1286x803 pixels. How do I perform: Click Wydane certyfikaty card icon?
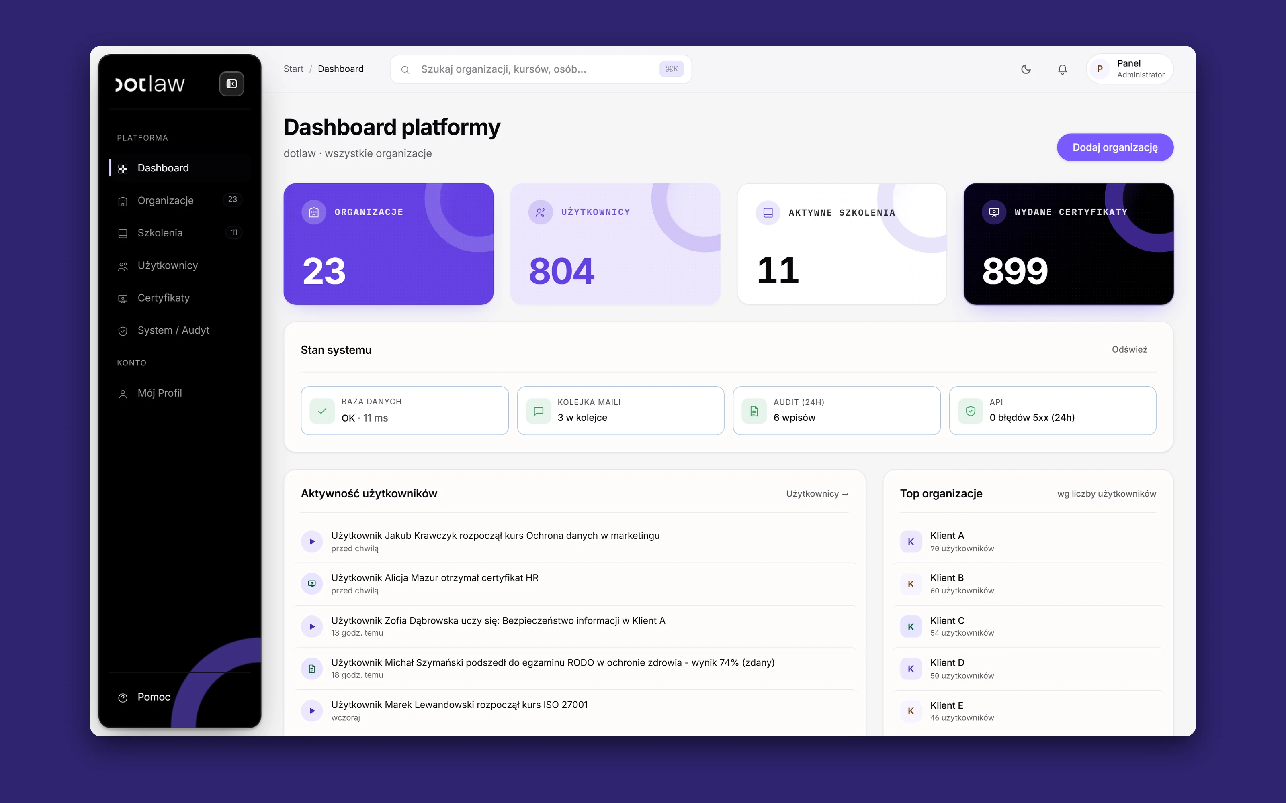click(994, 212)
